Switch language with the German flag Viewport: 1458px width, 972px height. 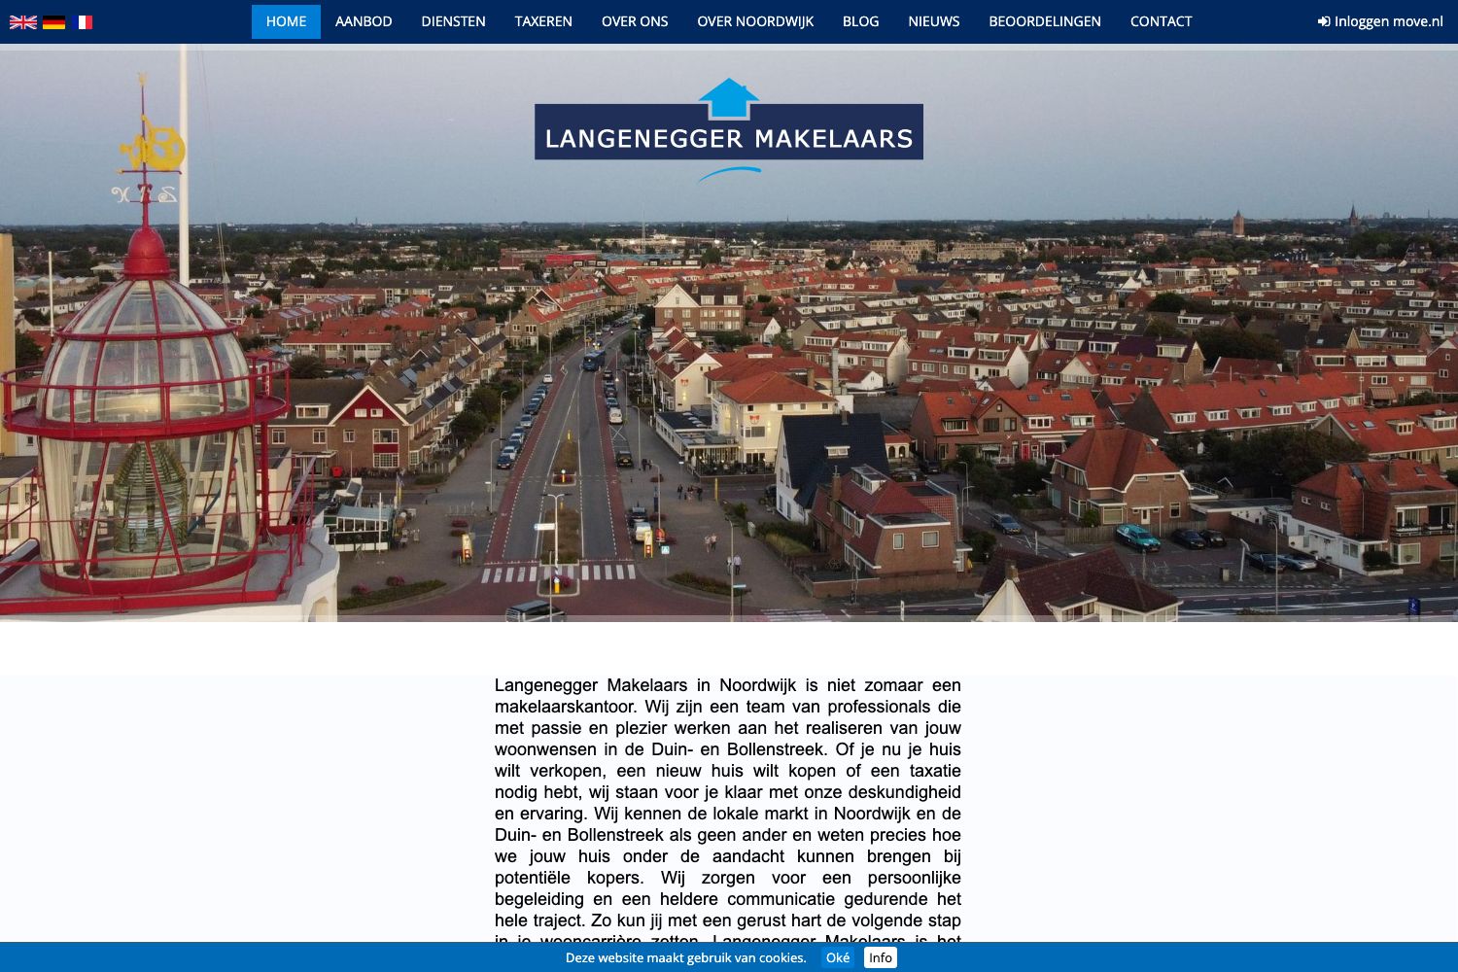(x=53, y=21)
